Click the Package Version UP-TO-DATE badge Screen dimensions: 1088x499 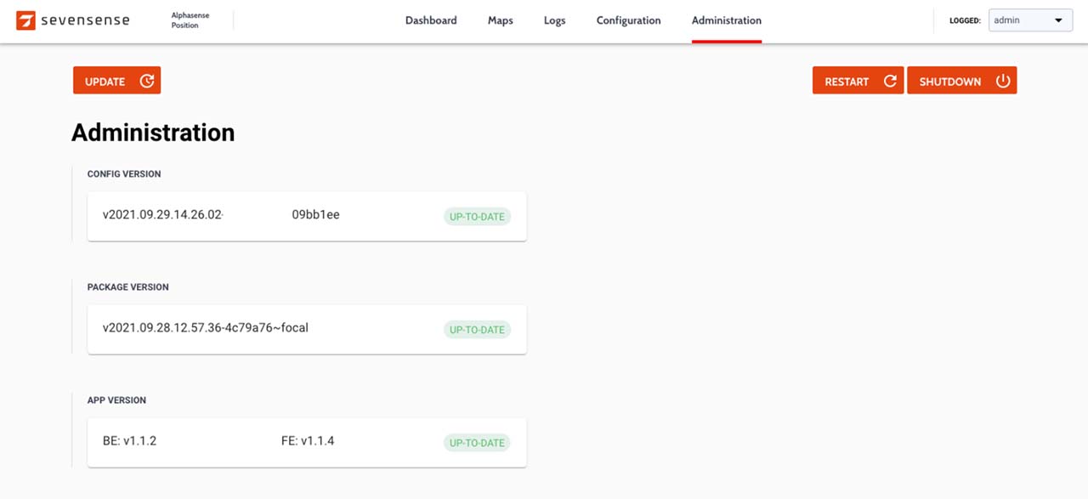click(477, 330)
